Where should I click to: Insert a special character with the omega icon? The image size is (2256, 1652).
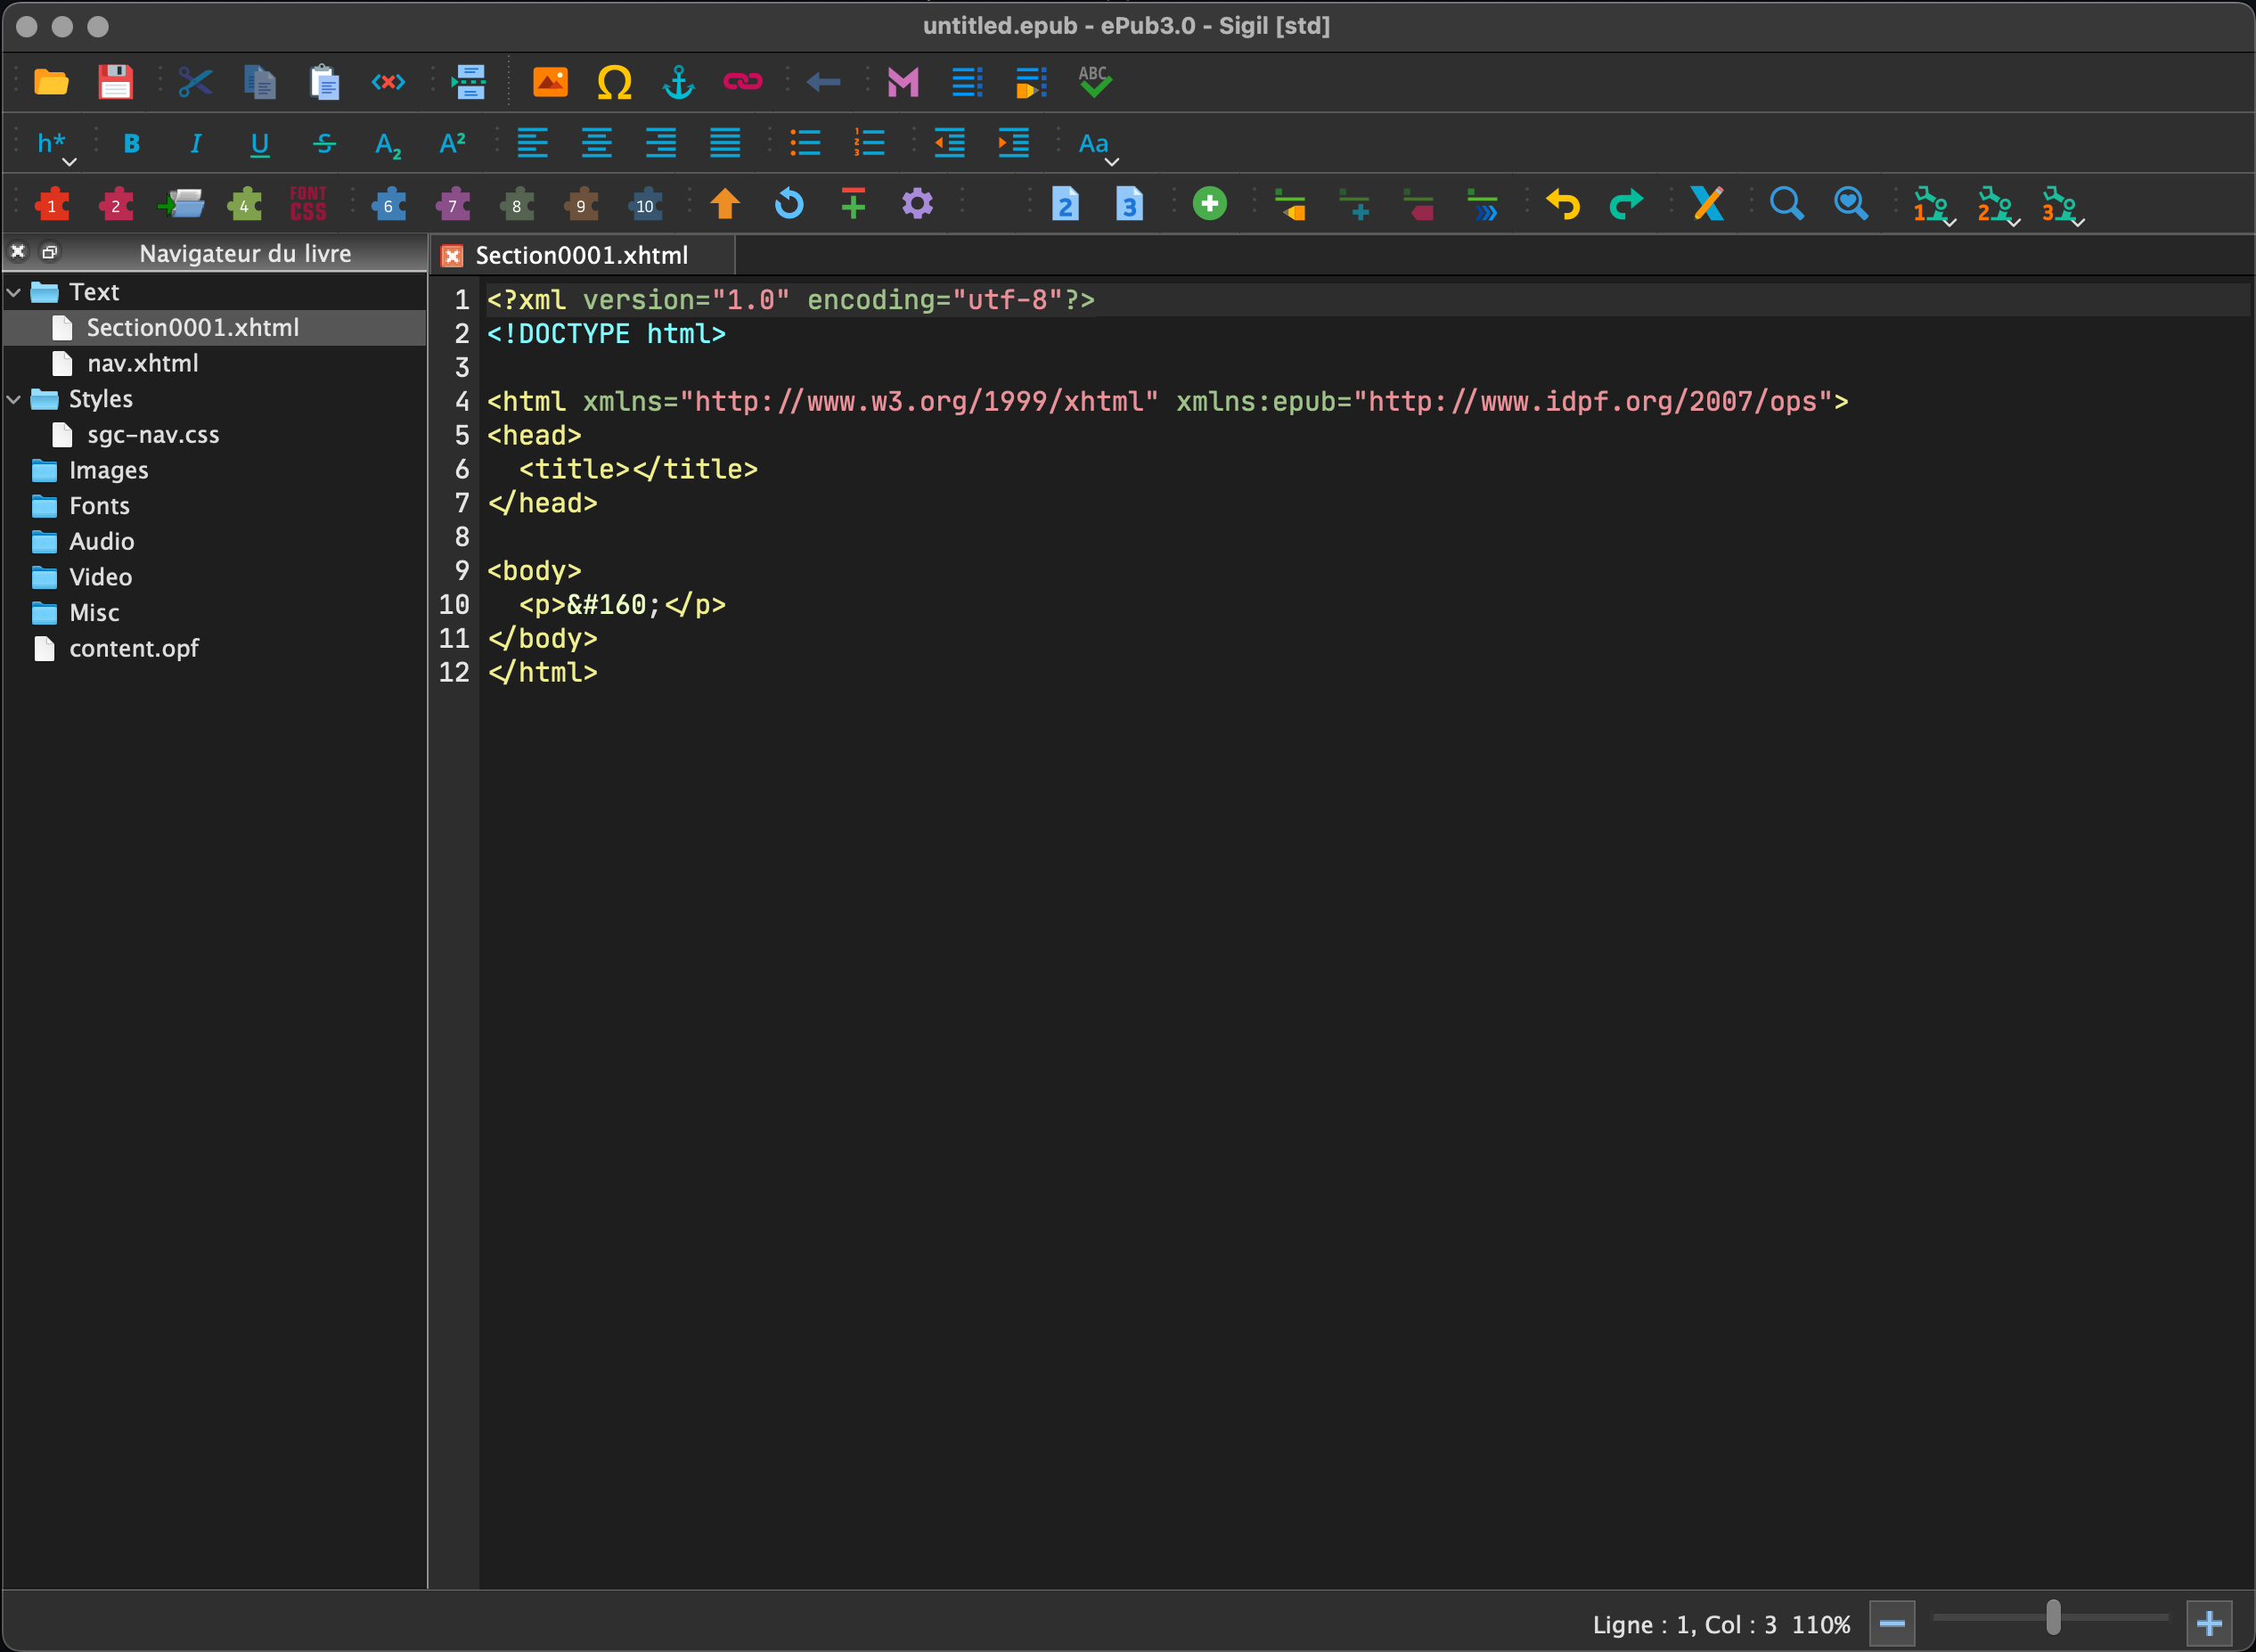coord(615,82)
